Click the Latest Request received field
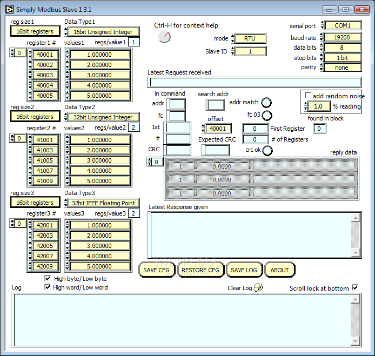 [x=255, y=82]
